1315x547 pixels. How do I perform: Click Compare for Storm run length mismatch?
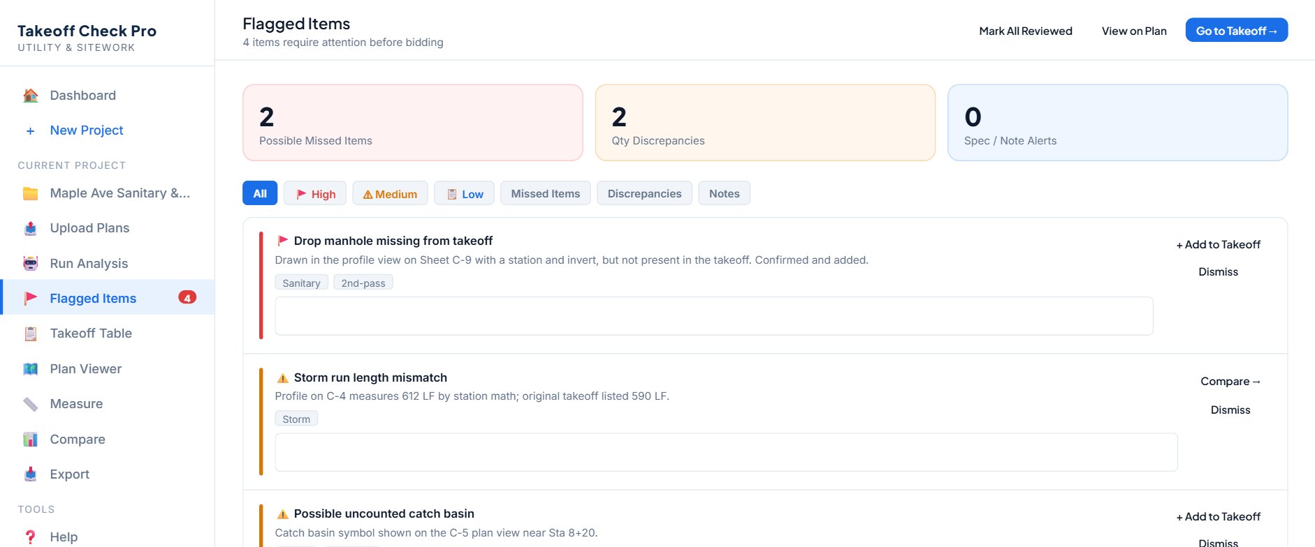tap(1230, 382)
